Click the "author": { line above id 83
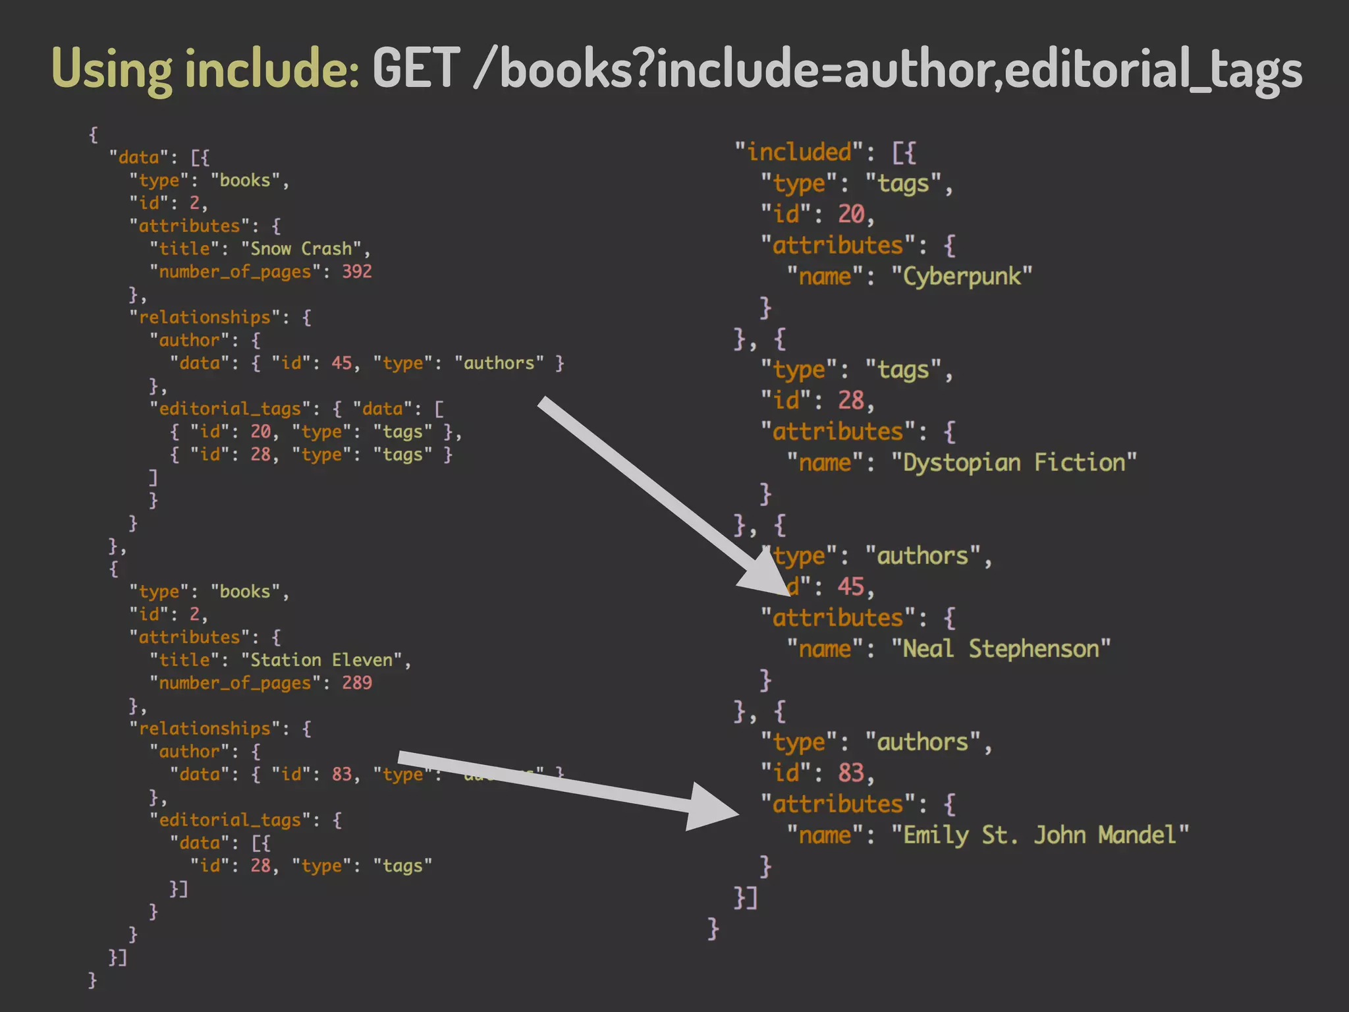This screenshot has width=1349, height=1012. point(206,752)
